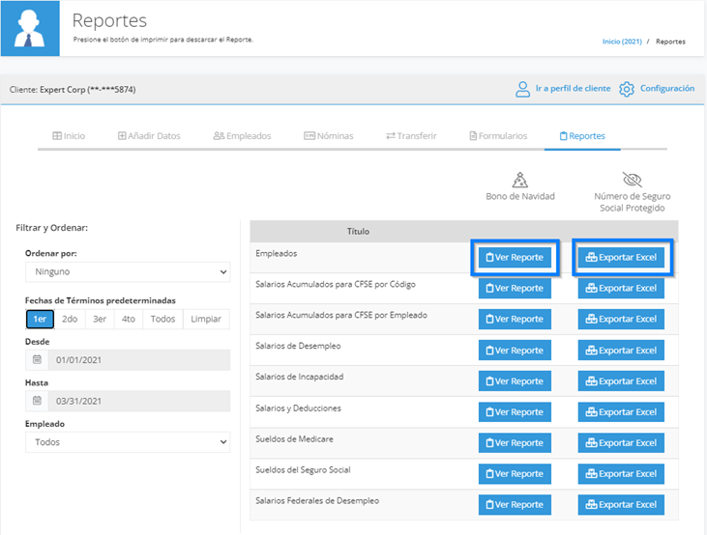
Task: Switch to the Nóminas tab
Action: point(329,136)
